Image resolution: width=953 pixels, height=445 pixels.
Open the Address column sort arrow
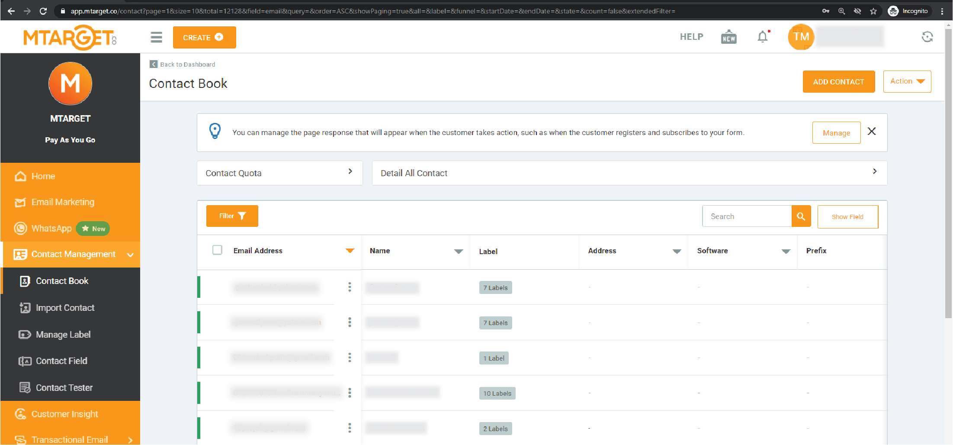pos(677,251)
